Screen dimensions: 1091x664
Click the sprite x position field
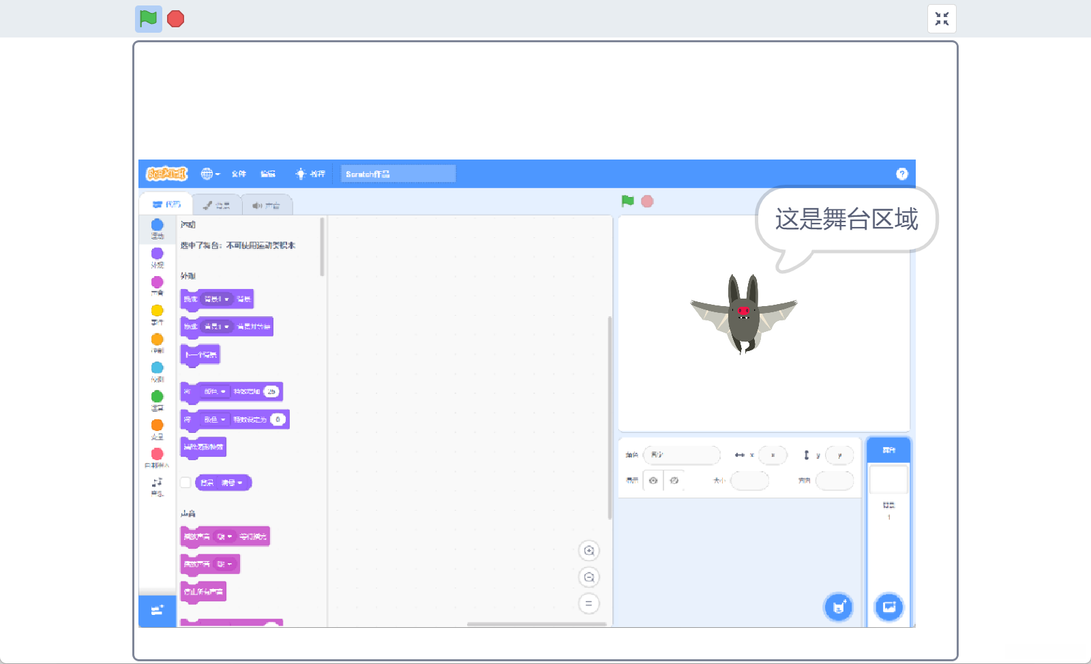click(x=773, y=455)
